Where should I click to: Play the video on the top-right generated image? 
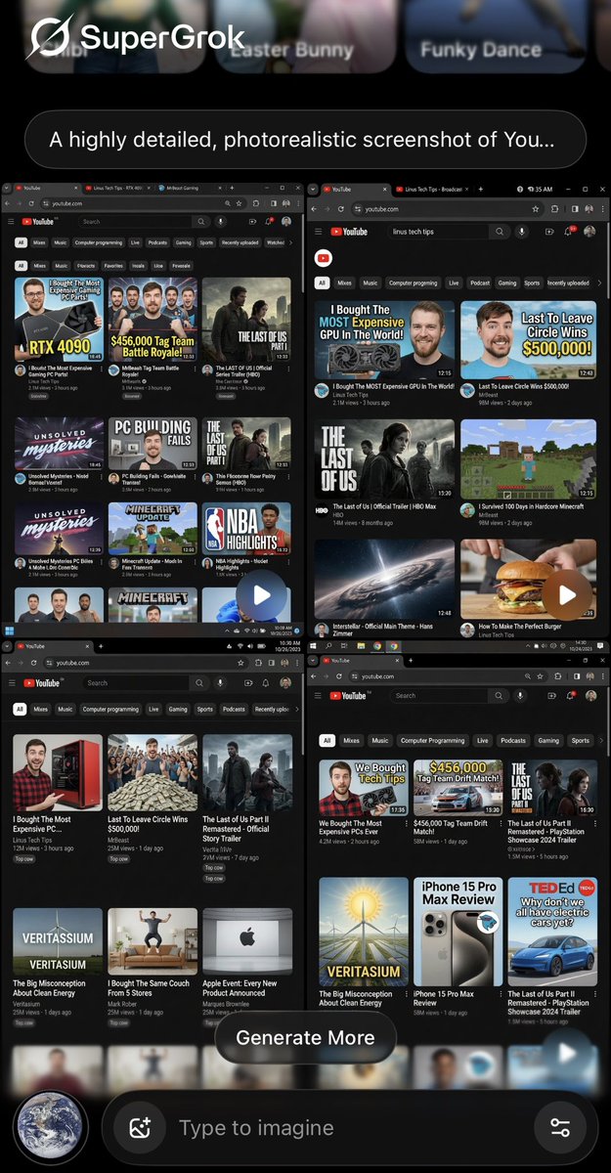point(567,594)
